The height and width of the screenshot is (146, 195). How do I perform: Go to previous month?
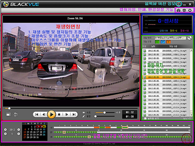tap(6, 134)
